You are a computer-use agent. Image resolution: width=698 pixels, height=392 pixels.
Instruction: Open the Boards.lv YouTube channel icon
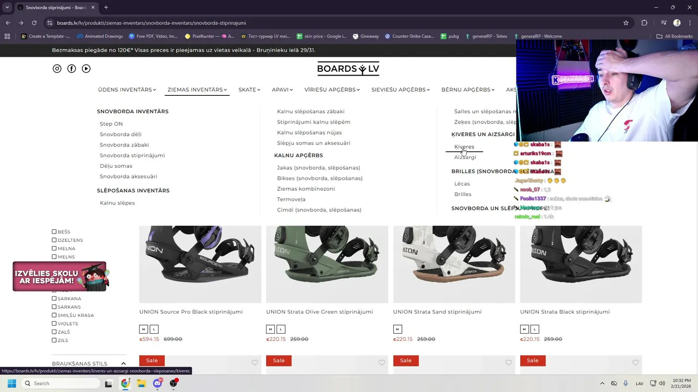coord(86,69)
